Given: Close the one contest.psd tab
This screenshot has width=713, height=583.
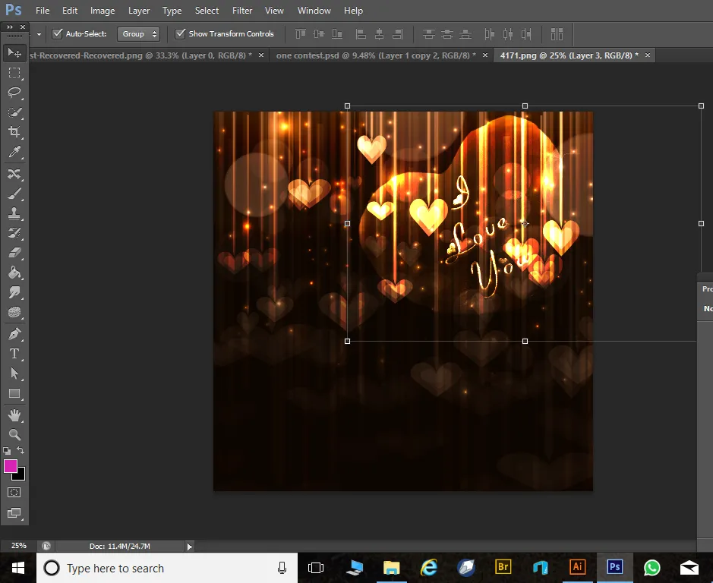Looking at the screenshot, I should pos(484,55).
